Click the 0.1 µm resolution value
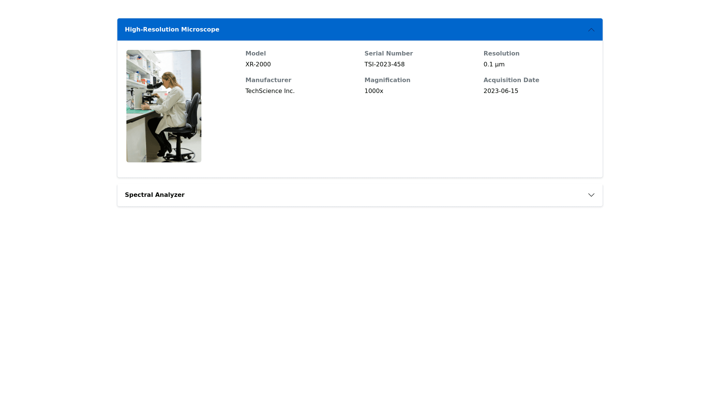The height and width of the screenshot is (405, 720). click(x=494, y=64)
